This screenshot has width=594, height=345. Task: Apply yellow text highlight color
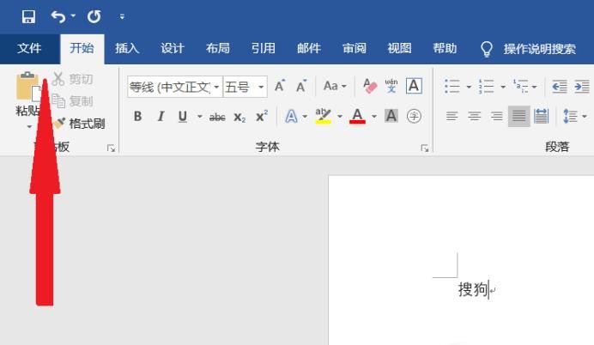323,116
